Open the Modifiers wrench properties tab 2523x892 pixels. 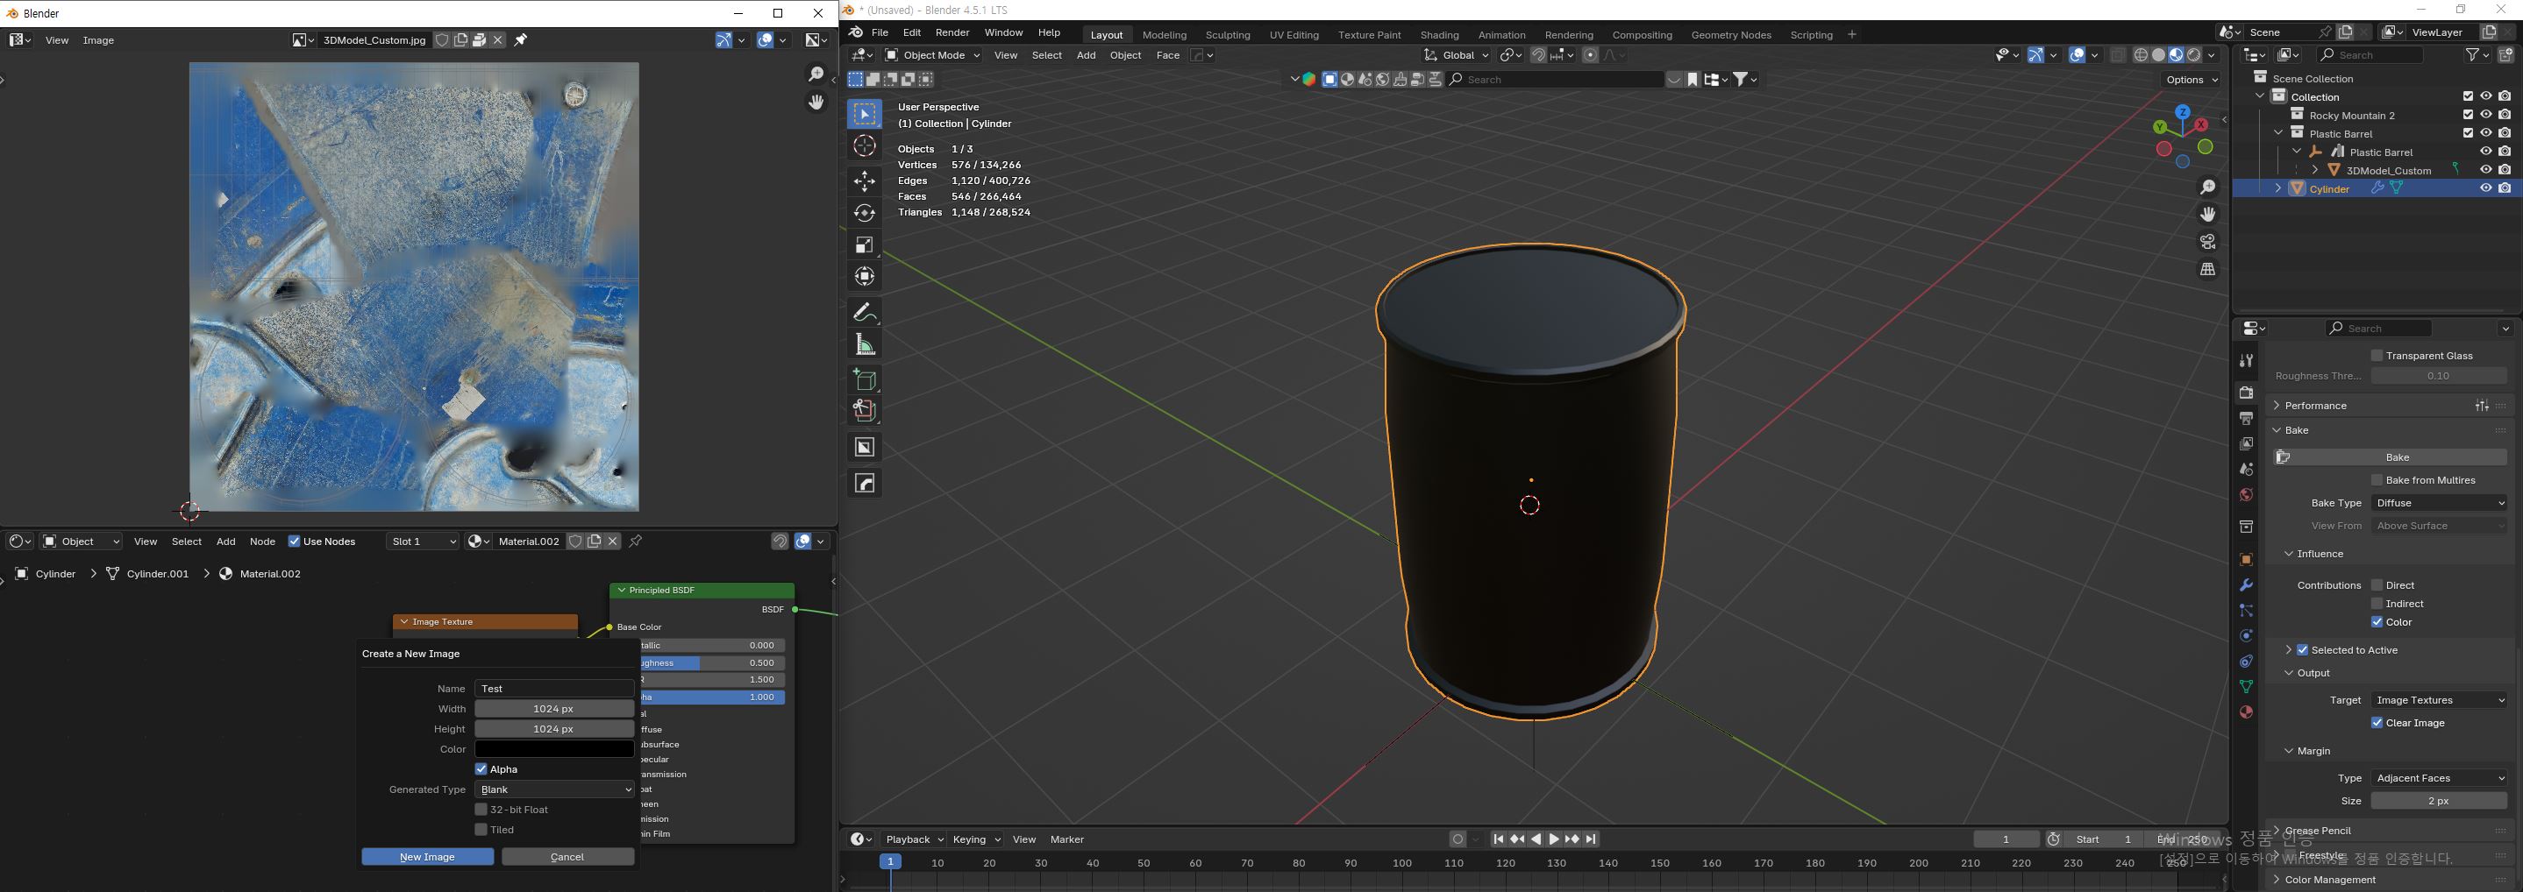tap(2246, 584)
